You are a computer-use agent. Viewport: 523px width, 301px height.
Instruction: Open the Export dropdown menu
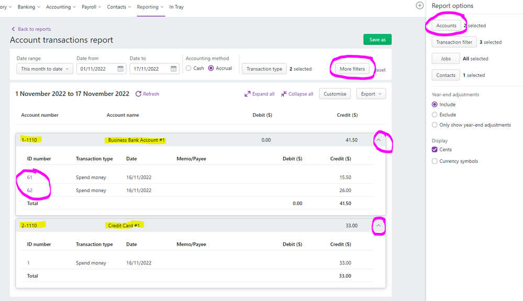[371, 94]
